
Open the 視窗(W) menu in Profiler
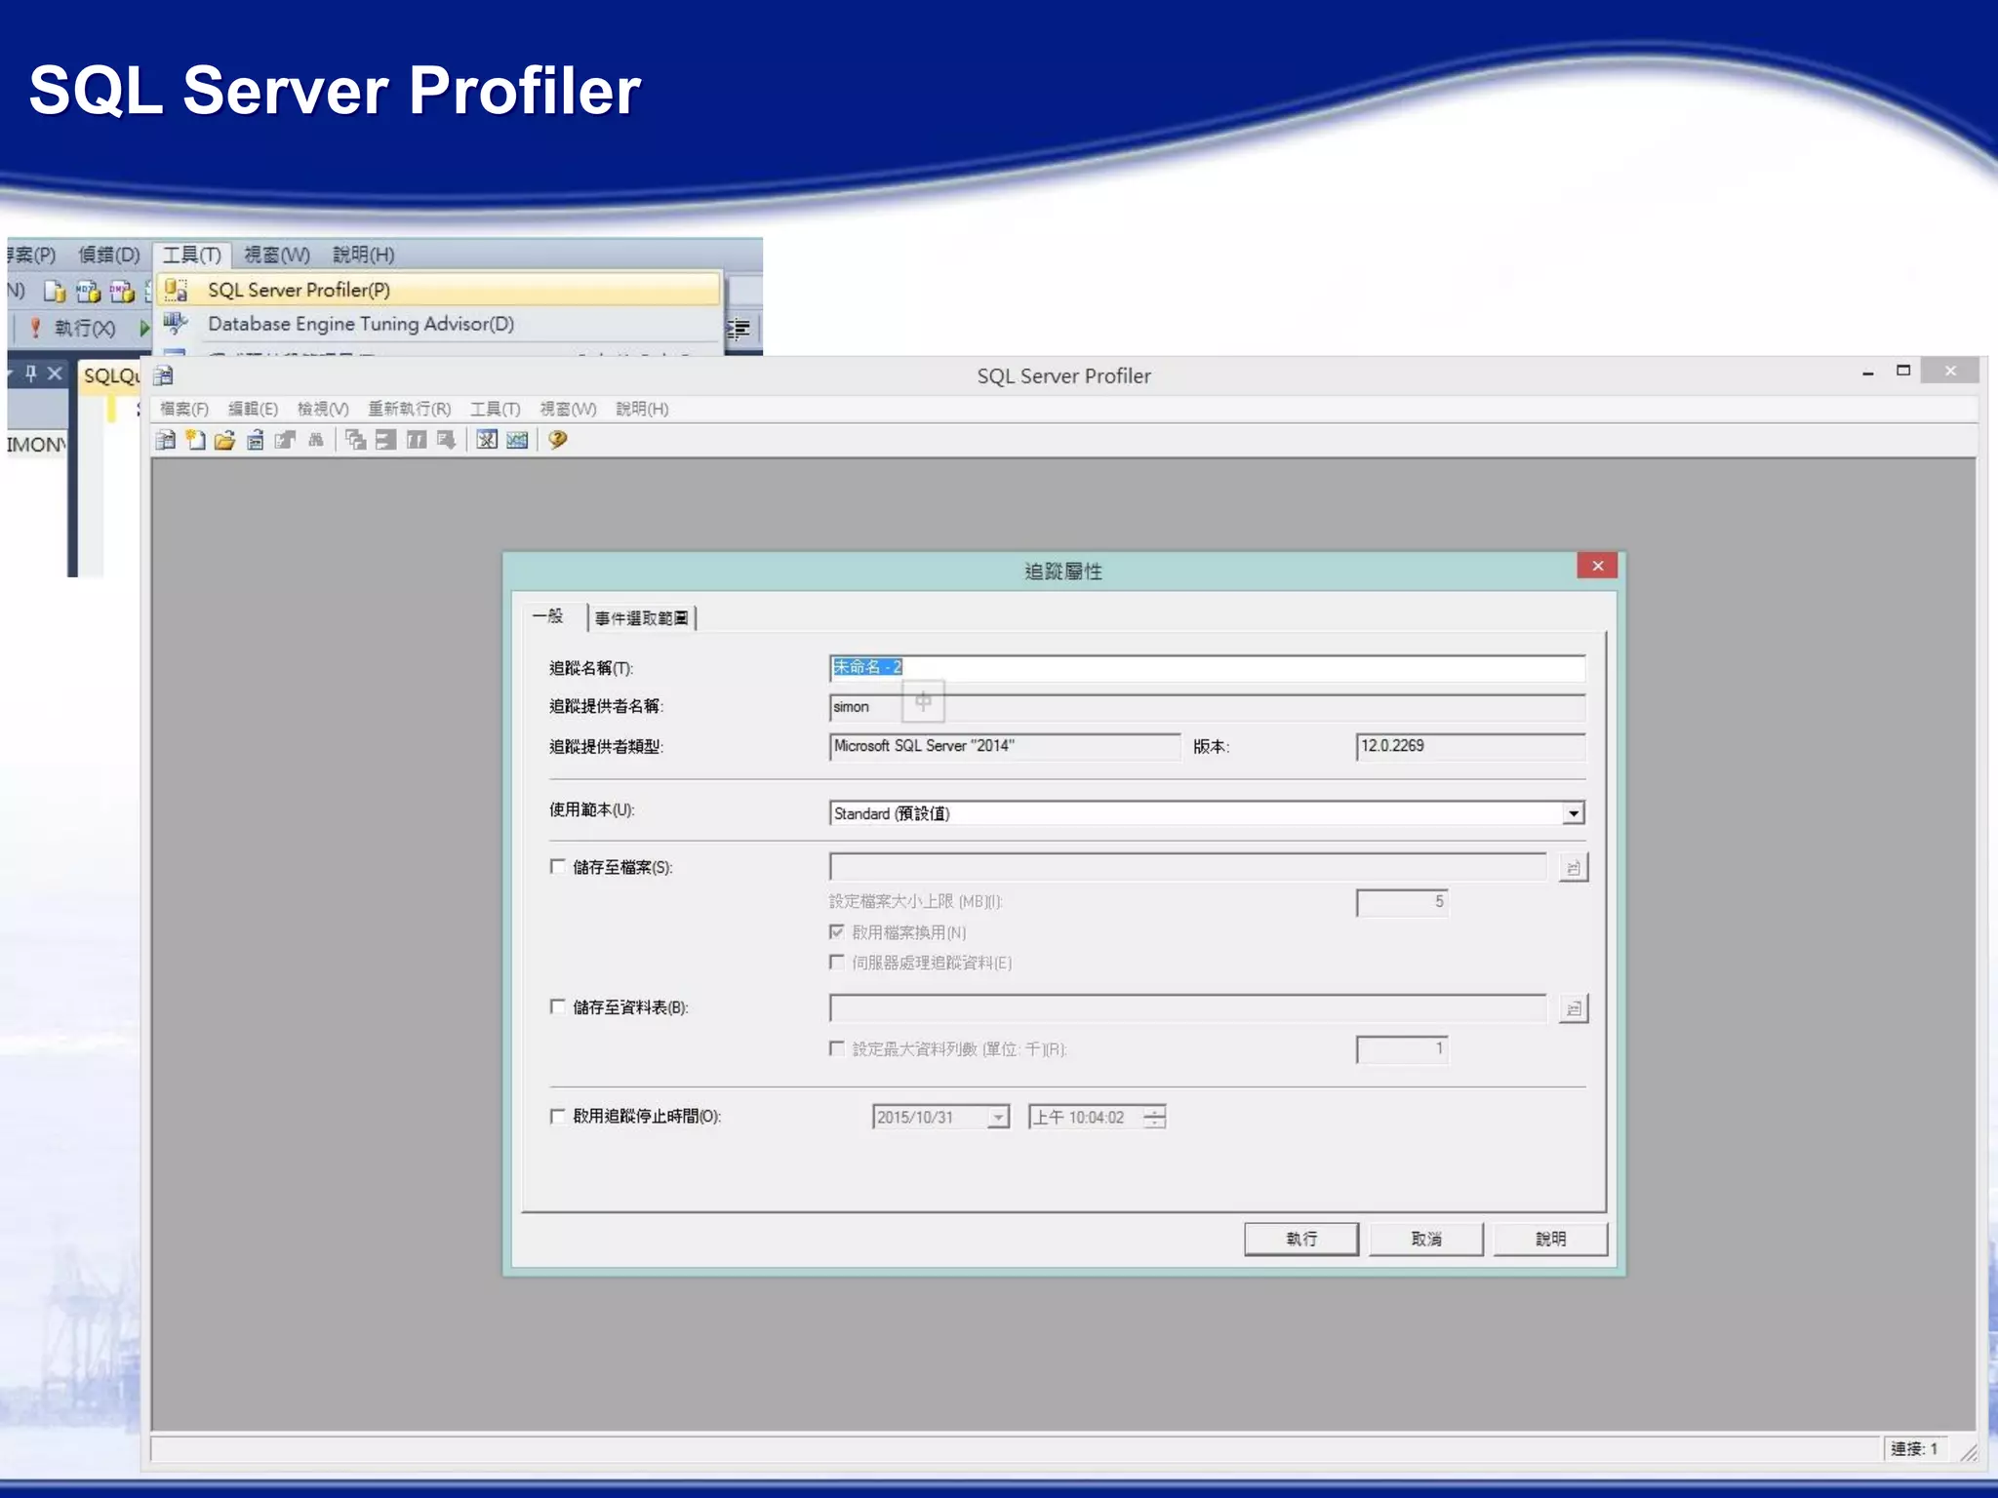[568, 409]
